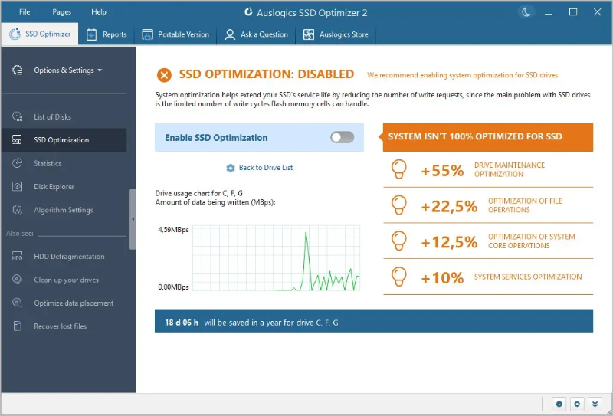Image resolution: width=613 pixels, height=416 pixels.
Task: Toggle dark mode moon icon in title bar
Action: point(526,12)
